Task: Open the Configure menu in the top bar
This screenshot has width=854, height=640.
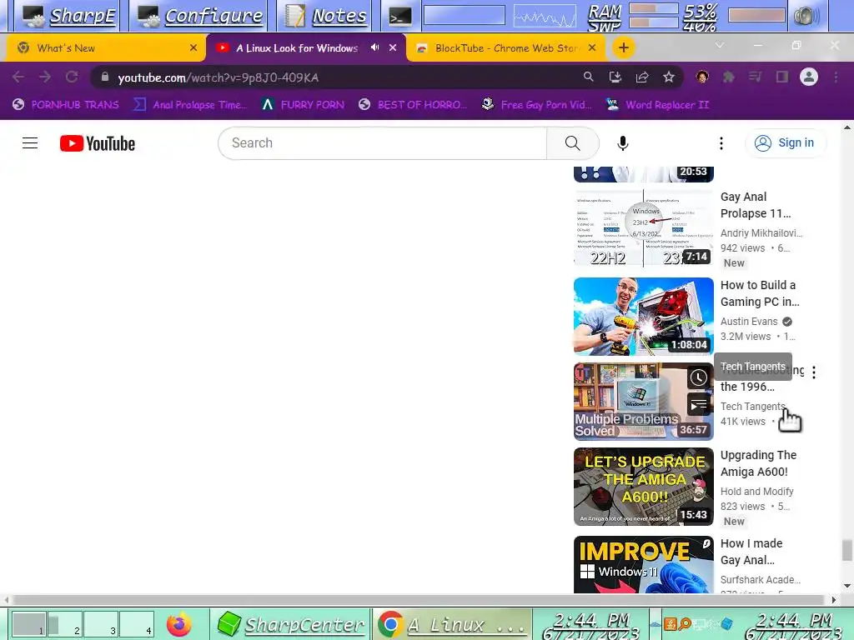Action: point(200,16)
